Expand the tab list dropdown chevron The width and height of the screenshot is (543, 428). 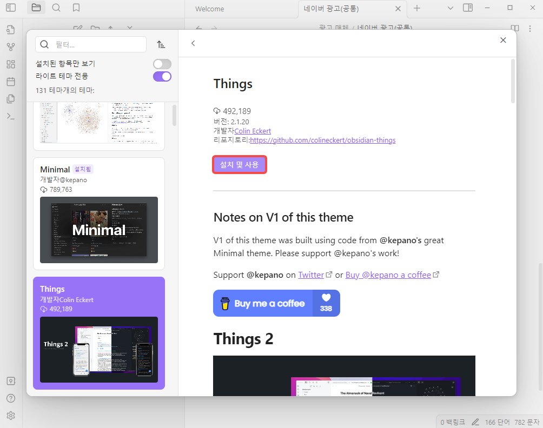tap(450, 8)
